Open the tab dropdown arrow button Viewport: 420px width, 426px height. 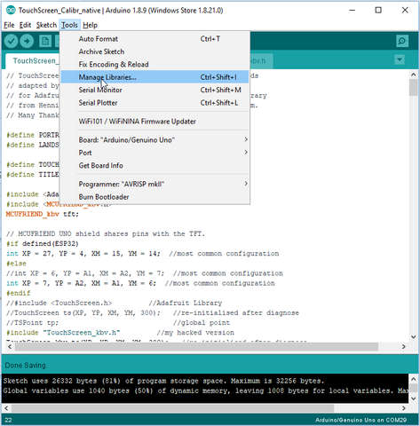point(400,60)
